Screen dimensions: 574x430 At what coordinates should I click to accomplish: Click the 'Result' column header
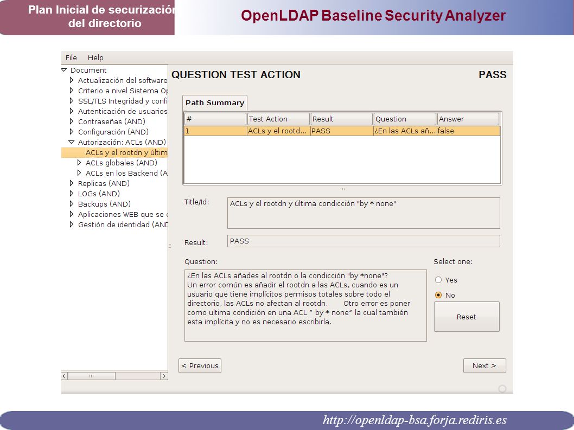342,119
